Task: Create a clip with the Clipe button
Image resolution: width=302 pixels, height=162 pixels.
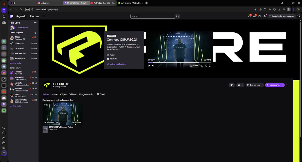Action: click(x=194, y=66)
